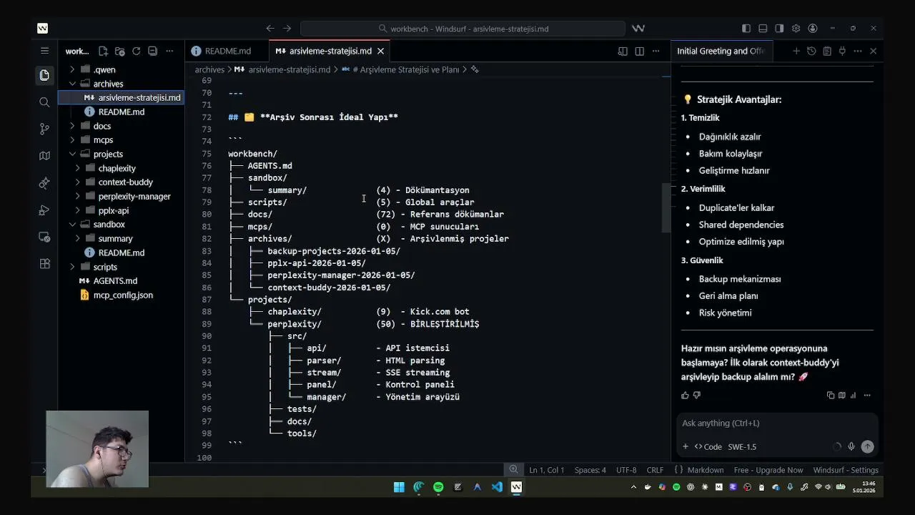Open explorer more actions ellipsis
915x515 pixels.
(169, 51)
